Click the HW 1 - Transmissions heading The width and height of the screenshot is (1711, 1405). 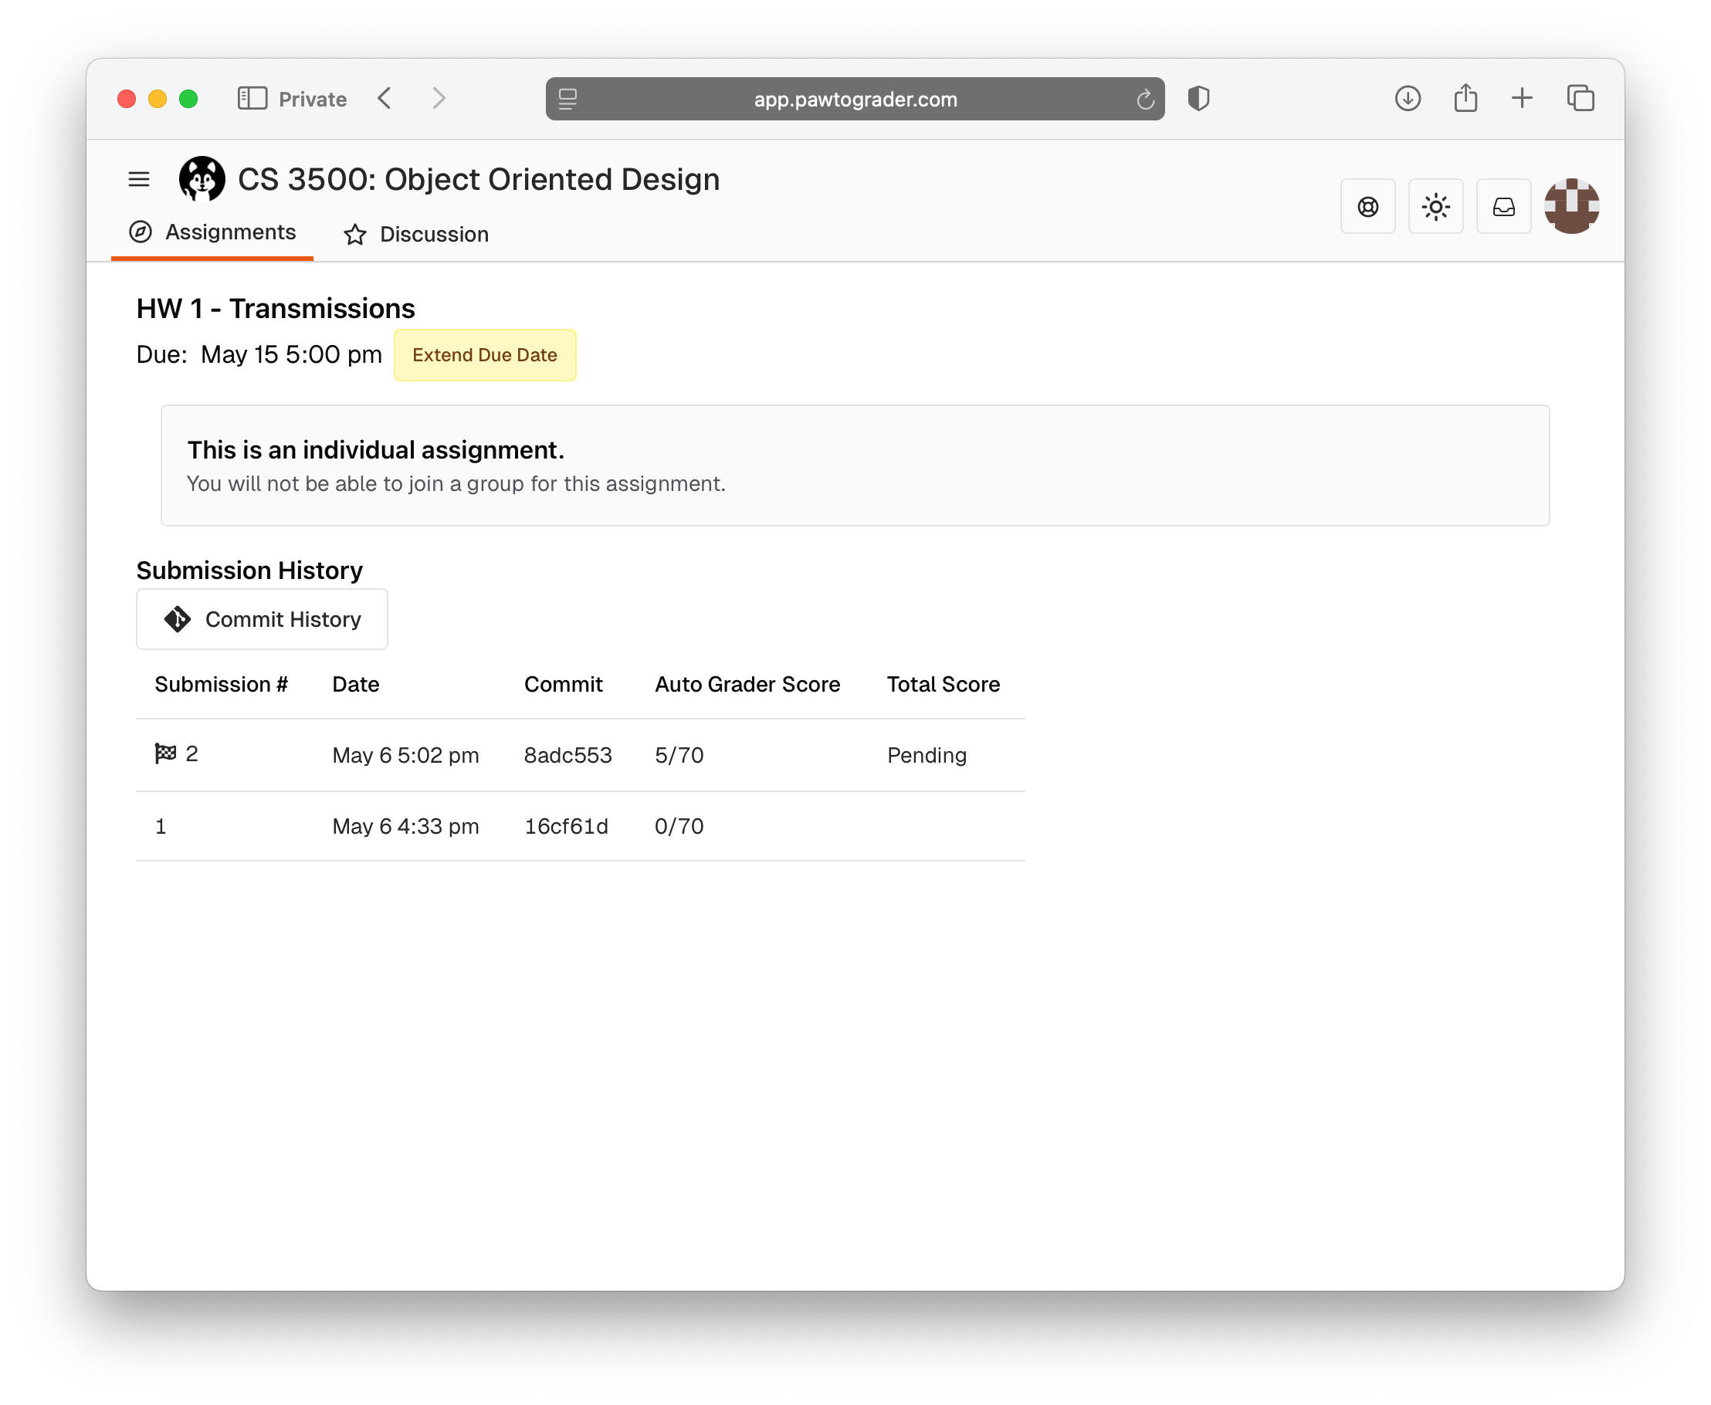pos(275,308)
